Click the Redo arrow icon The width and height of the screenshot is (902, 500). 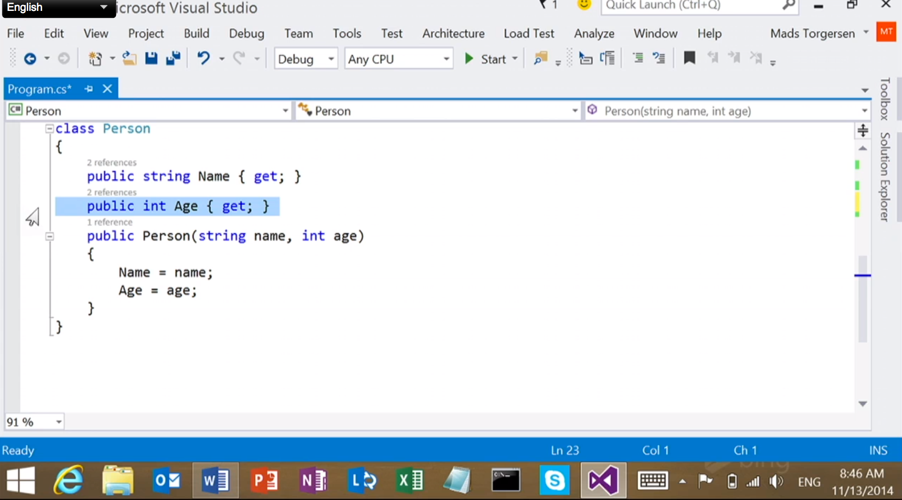(x=239, y=59)
